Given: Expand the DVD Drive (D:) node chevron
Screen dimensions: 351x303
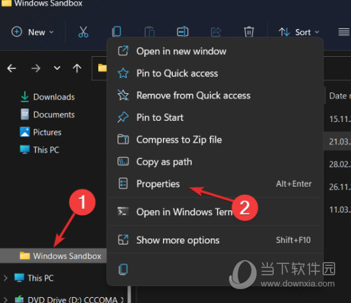Looking at the screenshot, I should pos(5,300).
